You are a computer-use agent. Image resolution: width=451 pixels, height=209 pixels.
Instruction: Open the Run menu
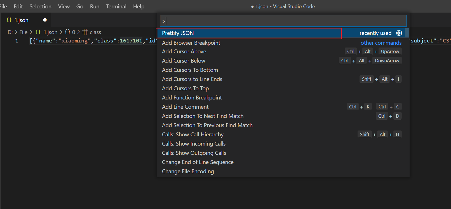[95, 6]
